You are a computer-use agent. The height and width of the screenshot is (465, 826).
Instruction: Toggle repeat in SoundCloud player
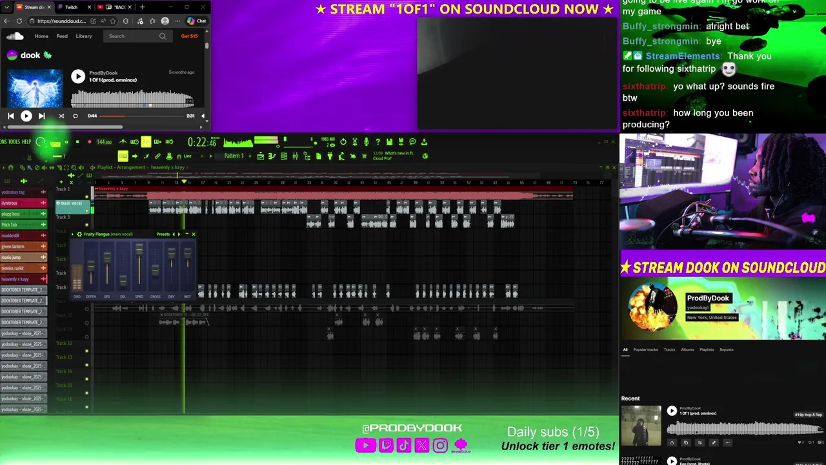pos(75,116)
